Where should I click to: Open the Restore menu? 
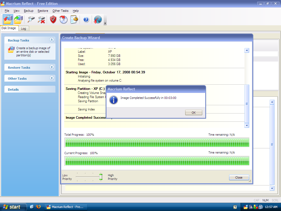[43, 11]
